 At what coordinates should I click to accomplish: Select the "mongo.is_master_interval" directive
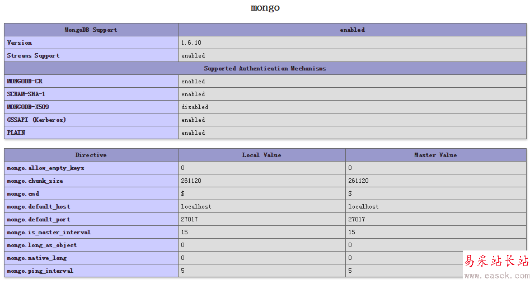tap(49, 232)
